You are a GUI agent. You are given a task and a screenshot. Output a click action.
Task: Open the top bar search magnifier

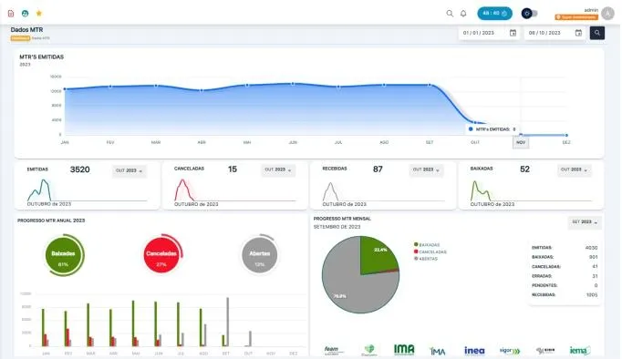point(450,14)
